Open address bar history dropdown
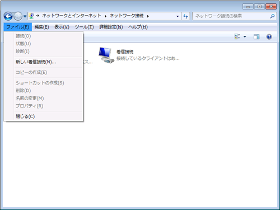 click(178, 16)
